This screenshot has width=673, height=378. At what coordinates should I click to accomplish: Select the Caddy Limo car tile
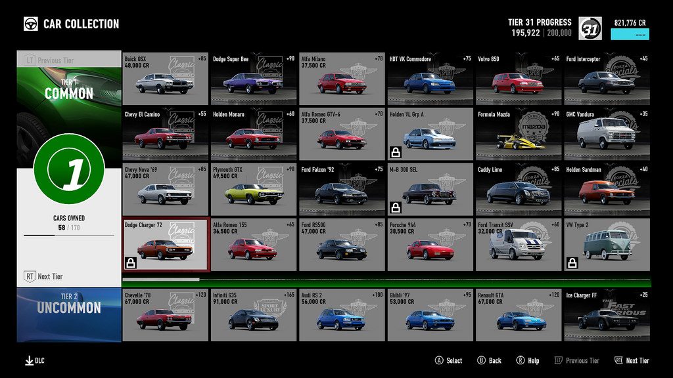click(519, 190)
